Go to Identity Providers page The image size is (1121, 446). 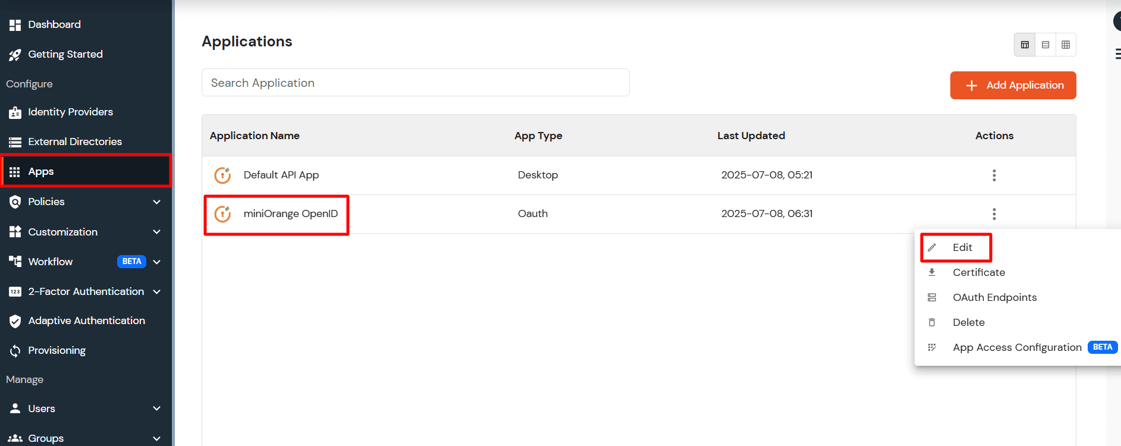click(x=70, y=112)
